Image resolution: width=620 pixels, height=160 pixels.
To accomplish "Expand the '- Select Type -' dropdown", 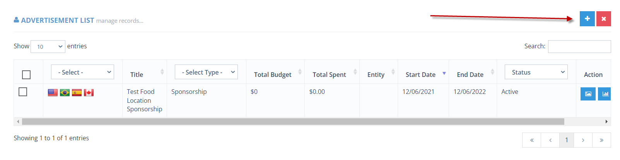I will coord(206,72).
